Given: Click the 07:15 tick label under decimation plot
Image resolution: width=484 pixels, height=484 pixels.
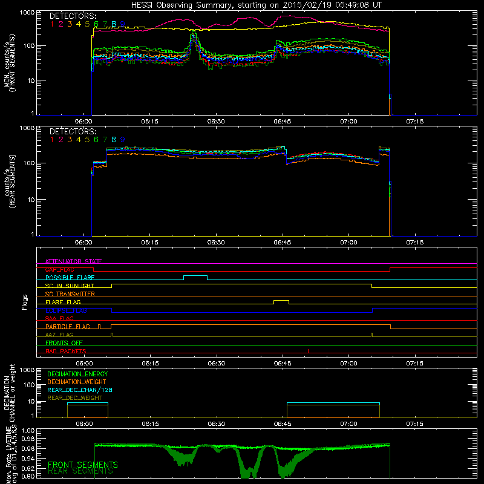Looking at the screenshot, I should (x=415, y=424).
